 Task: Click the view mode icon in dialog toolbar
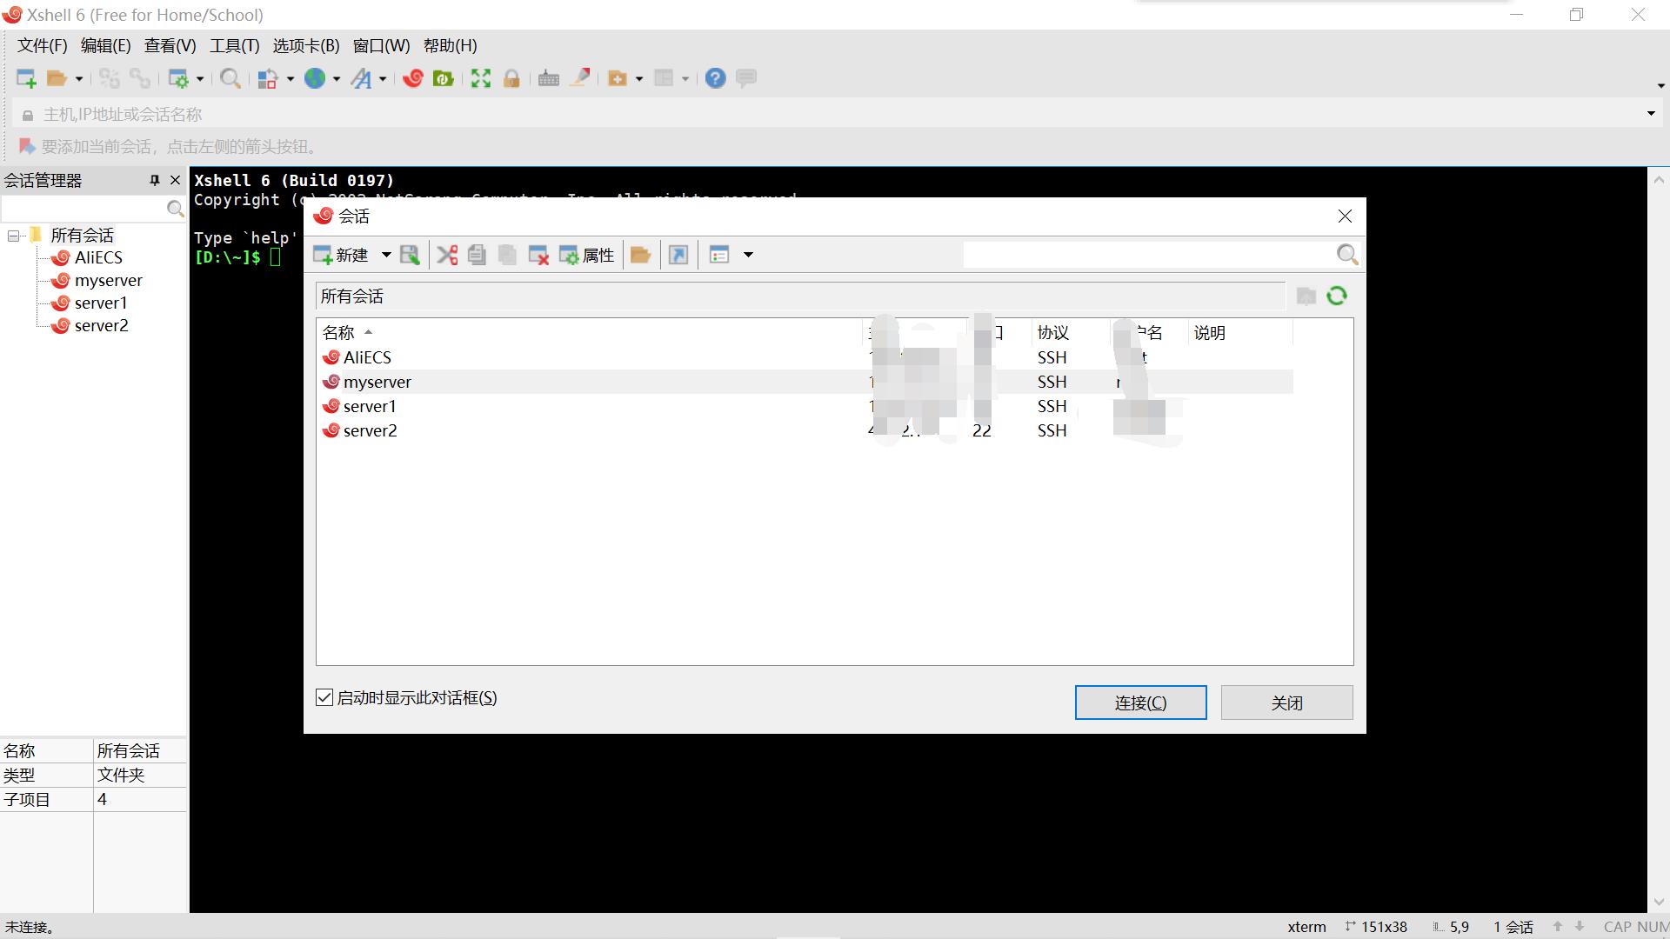coord(719,255)
